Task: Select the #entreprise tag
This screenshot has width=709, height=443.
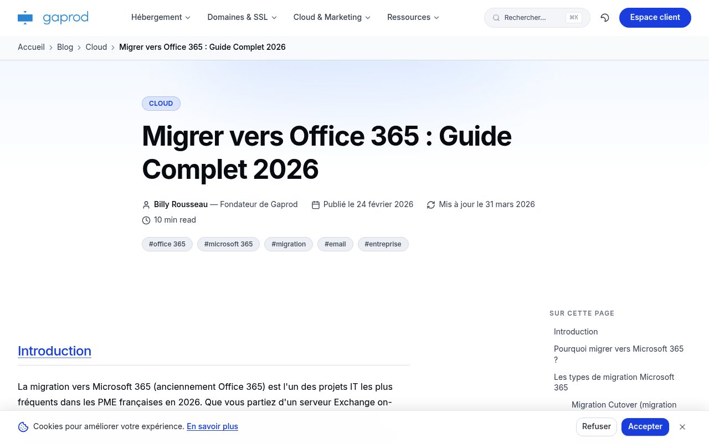Action: 383,244
